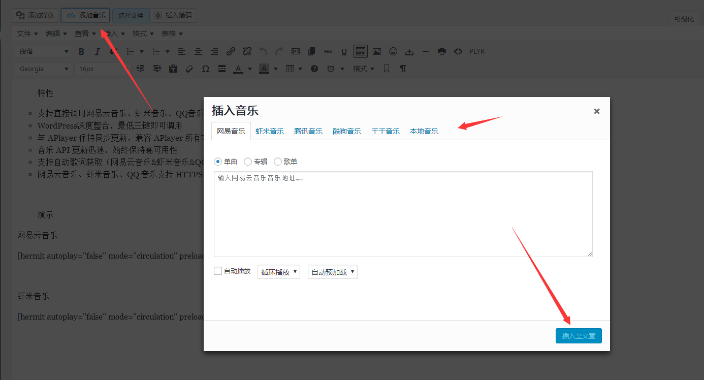Undo the last edit
The height and width of the screenshot is (380, 704).
point(263,51)
